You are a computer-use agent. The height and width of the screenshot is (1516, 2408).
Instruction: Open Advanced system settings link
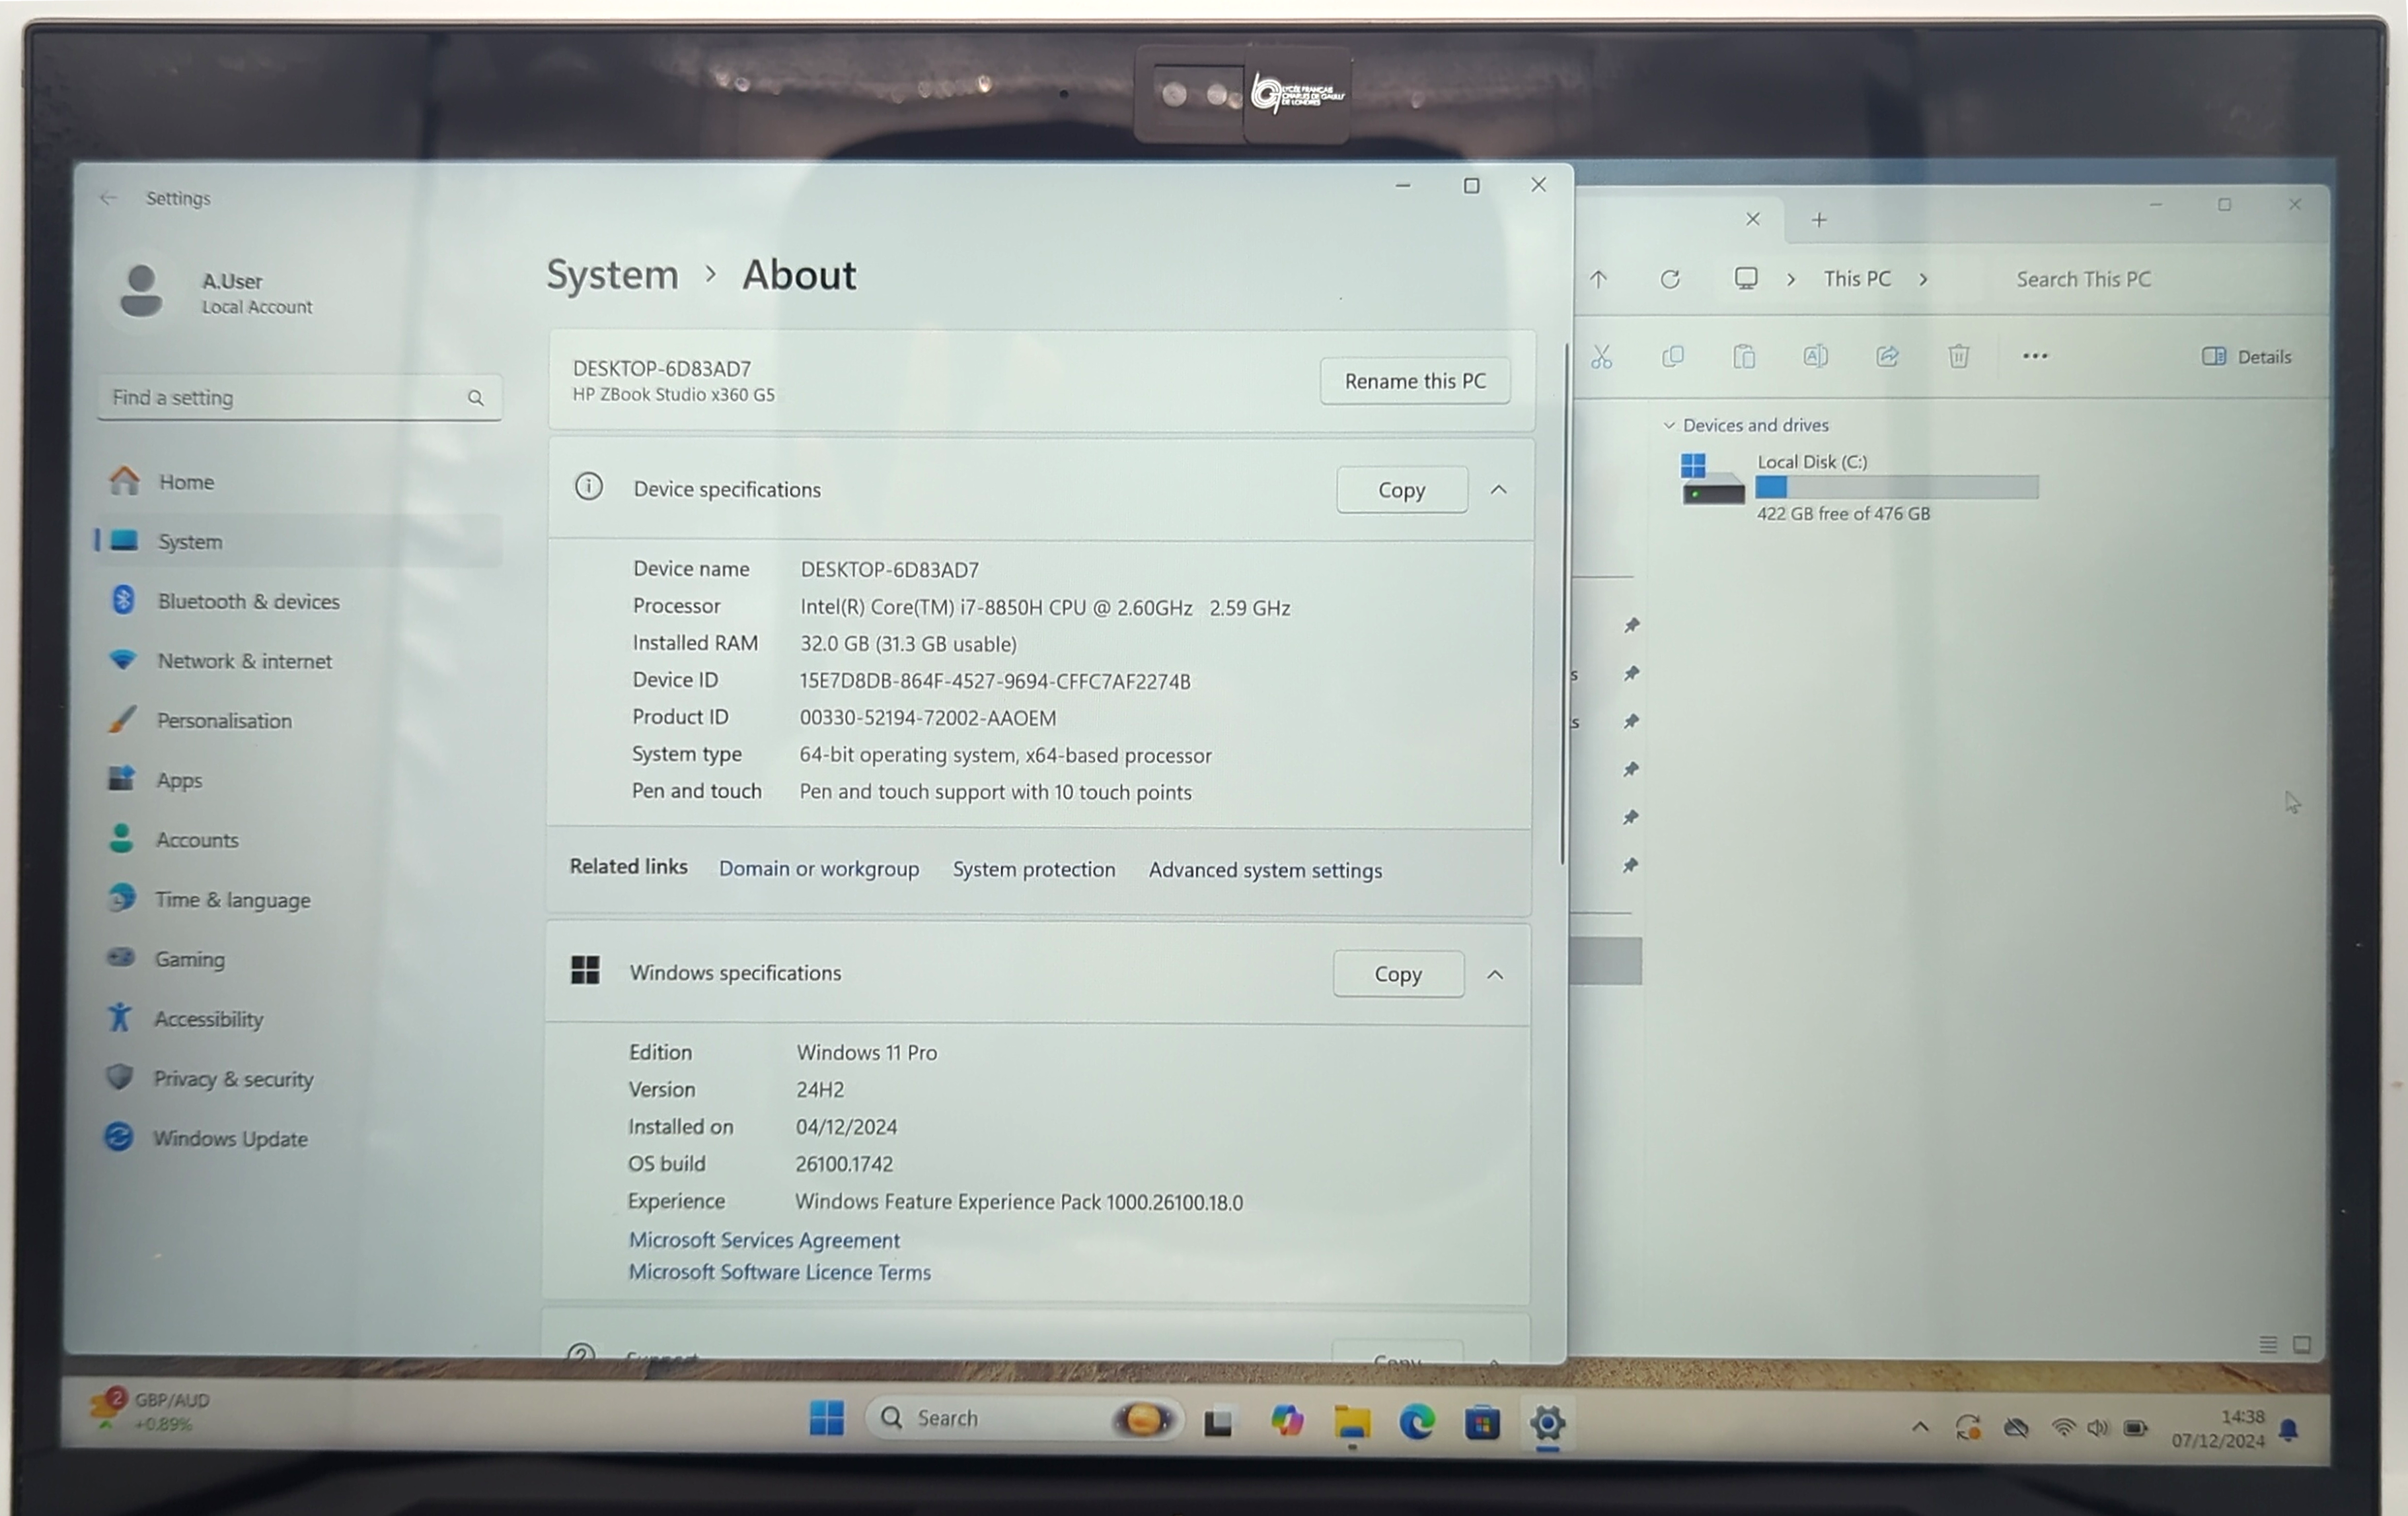pyautogui.click(x=1265, y=870)
